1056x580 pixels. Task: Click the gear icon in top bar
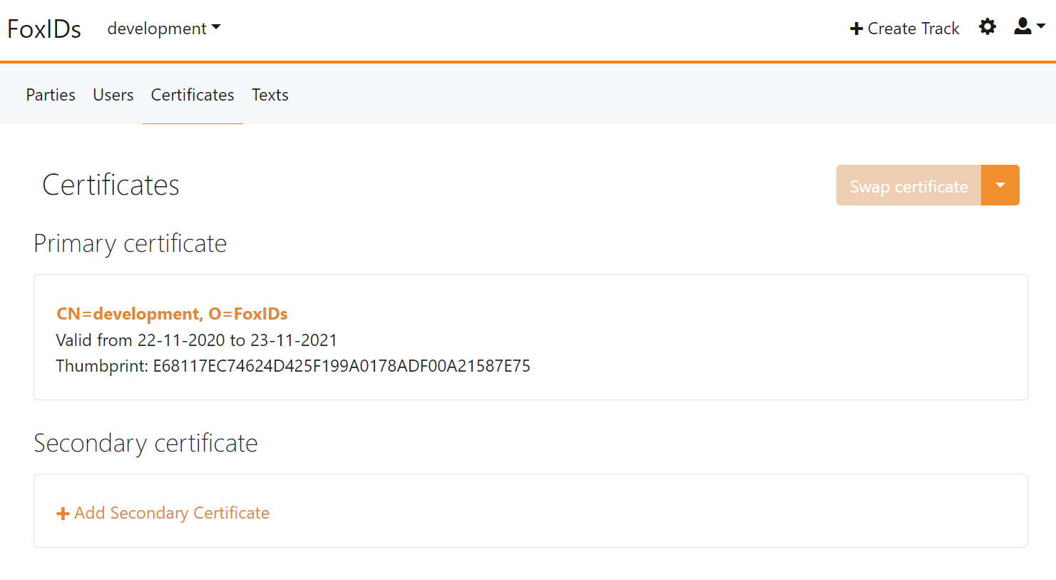pyautogui.click(x=988, y=26)
